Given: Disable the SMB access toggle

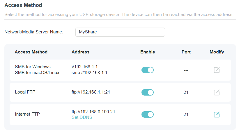Looking at the screenshot, I should 147,70.
